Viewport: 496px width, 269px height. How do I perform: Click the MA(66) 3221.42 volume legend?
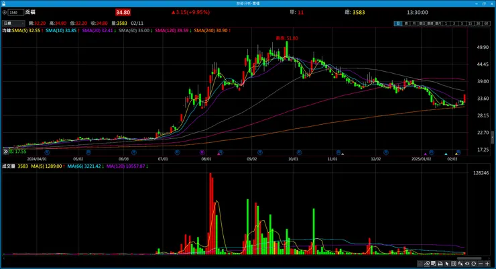85,166
